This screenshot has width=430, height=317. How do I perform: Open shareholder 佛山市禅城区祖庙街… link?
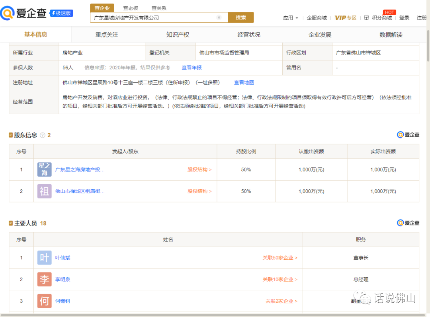coord(80,191)
